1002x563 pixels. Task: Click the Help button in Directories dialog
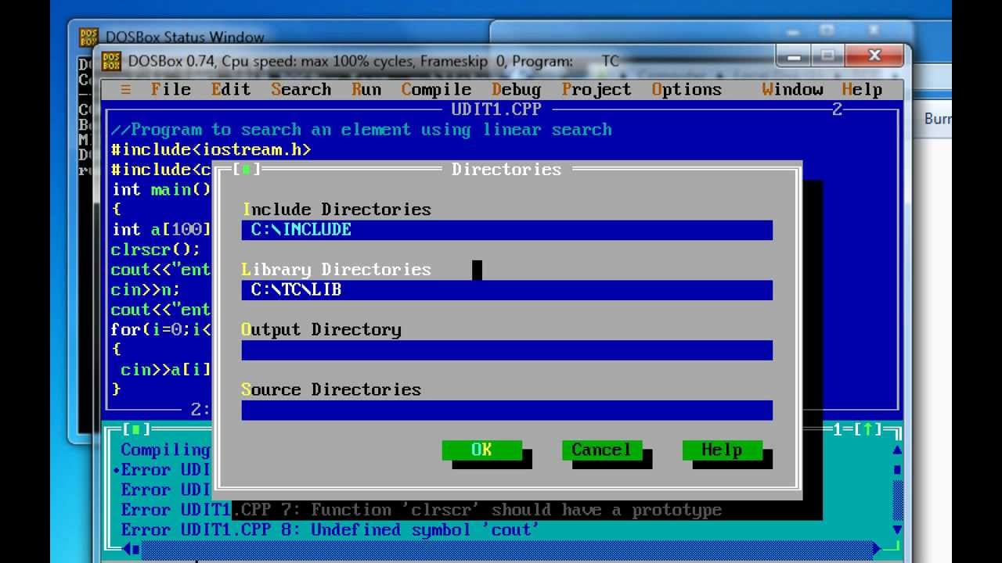pyautogui.click(x=722, y=450)
